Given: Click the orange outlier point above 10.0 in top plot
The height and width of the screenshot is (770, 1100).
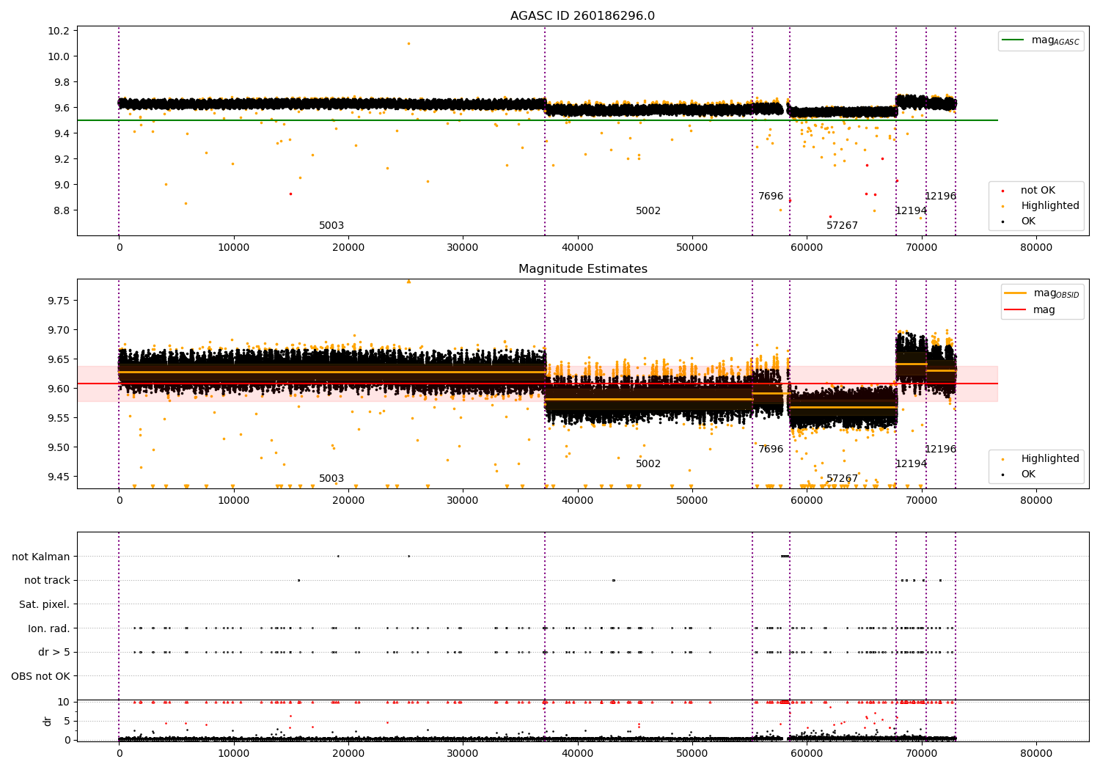Looking at the screenshot, I should tap(408, 43).
